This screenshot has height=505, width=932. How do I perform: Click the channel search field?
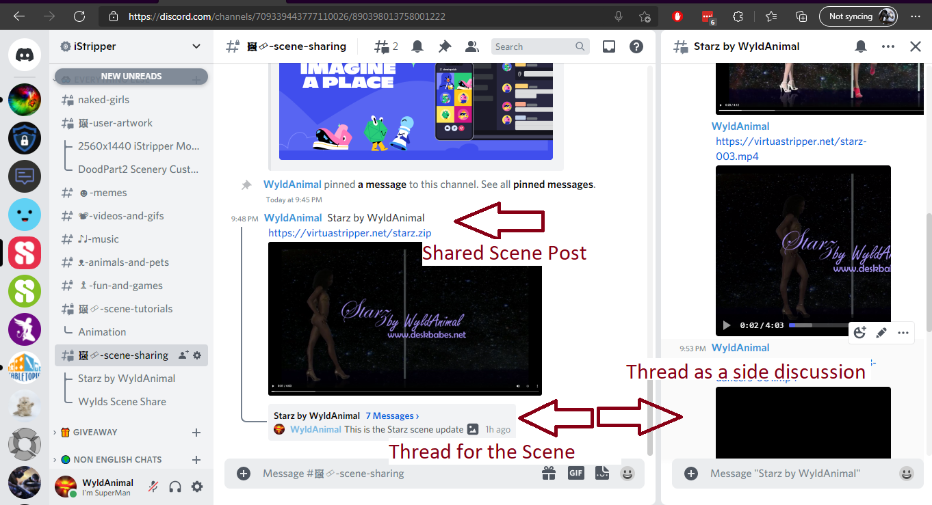click(532, 46)
